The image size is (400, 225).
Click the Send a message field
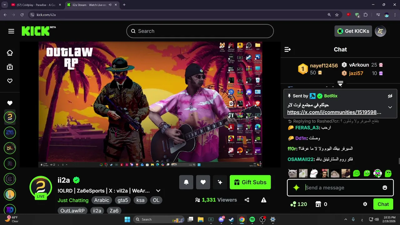[x=341, y=187]
